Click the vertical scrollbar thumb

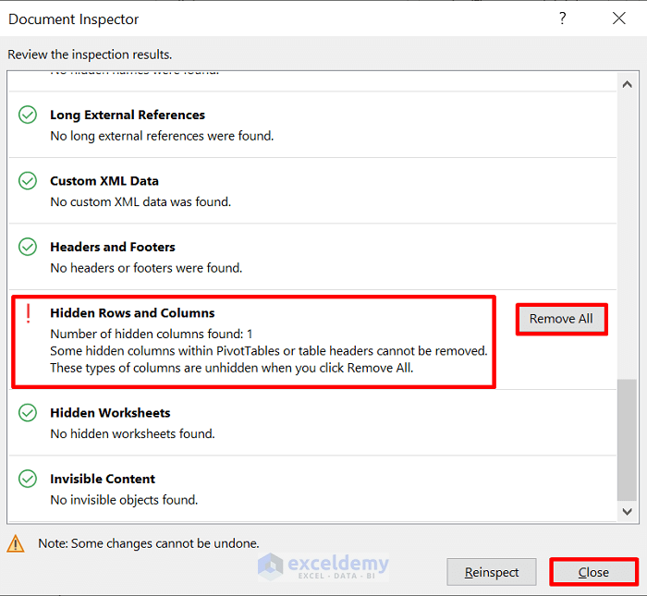point(627,439)
